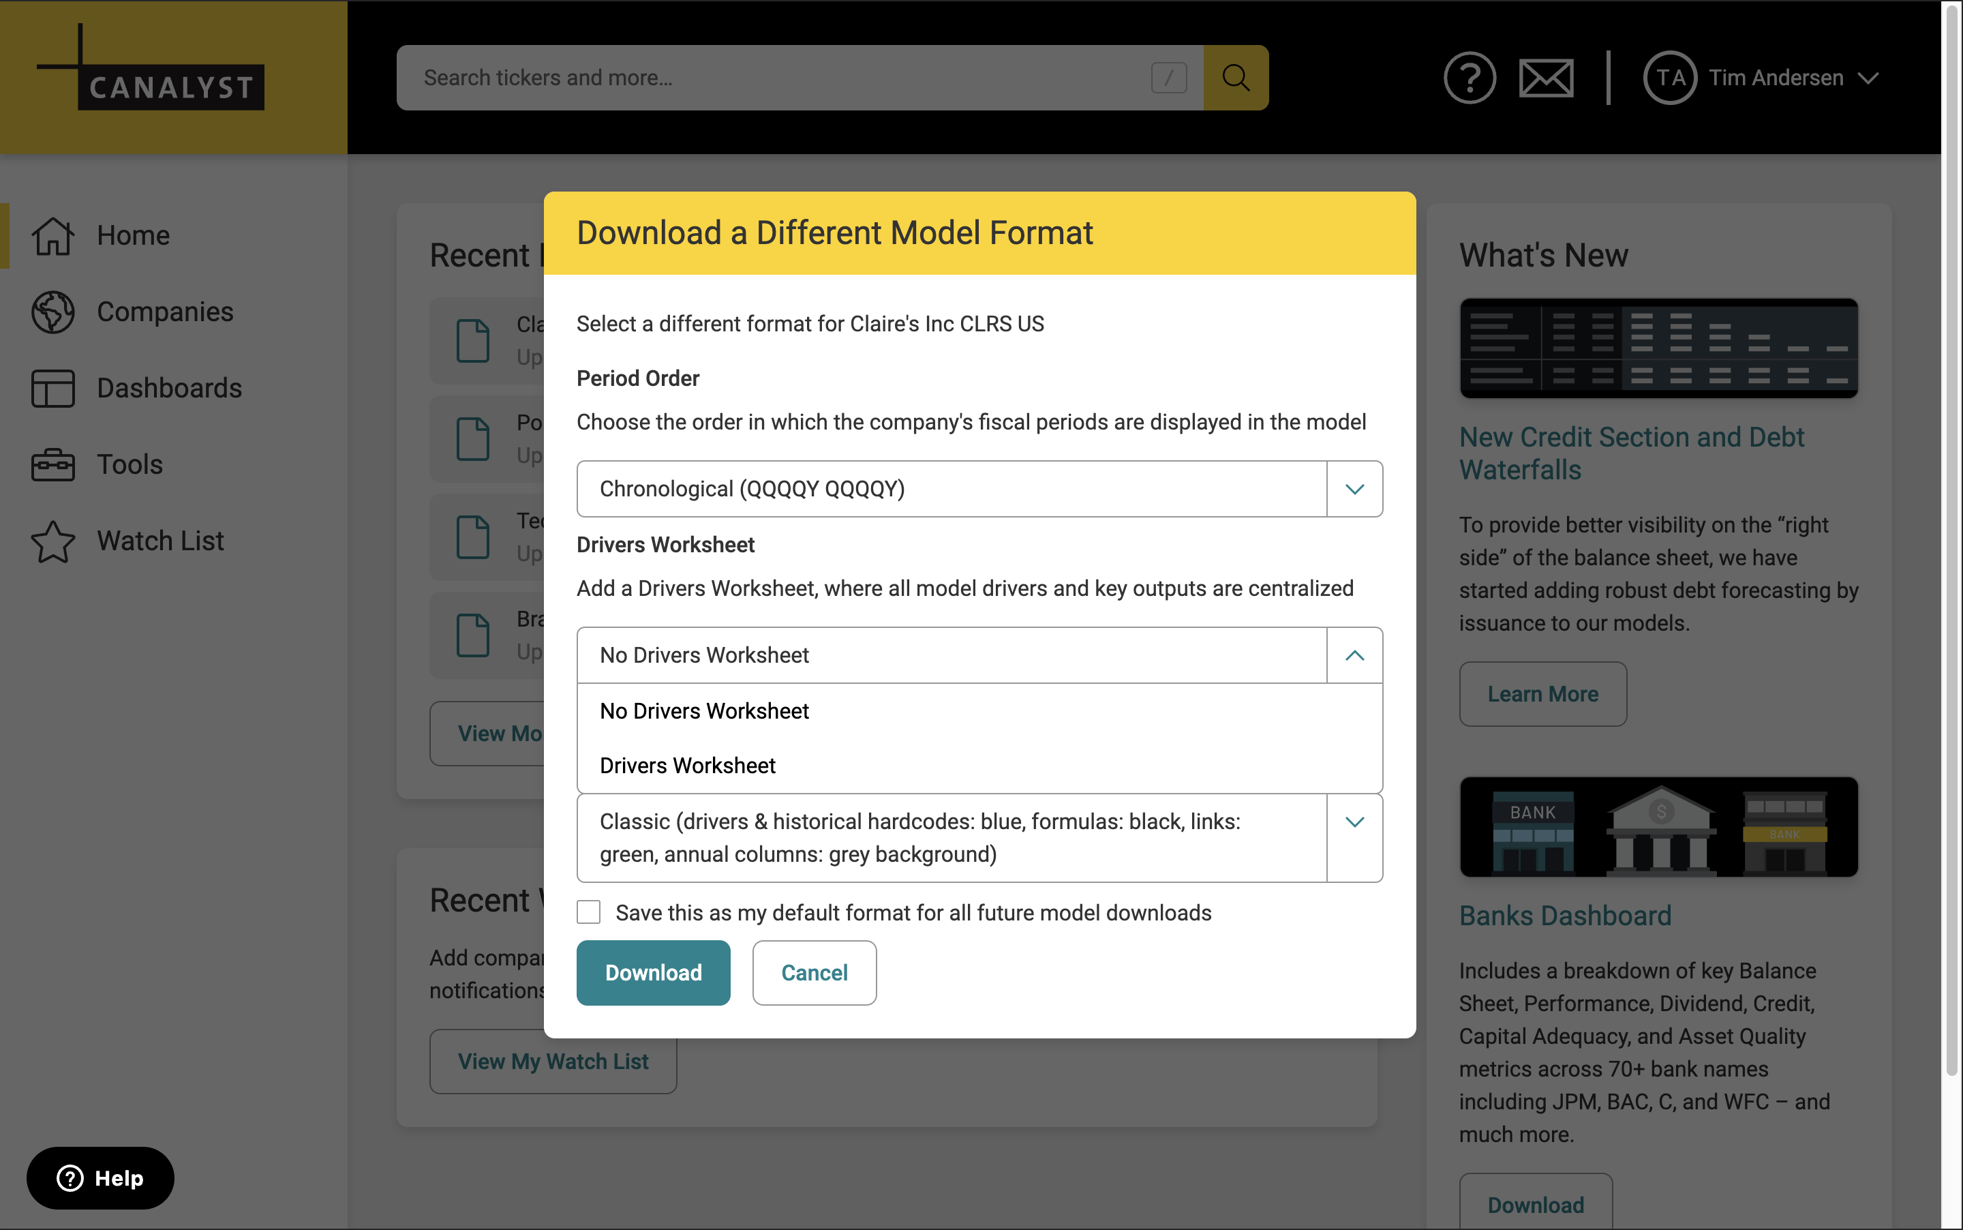Viewport: 1963px width, 1230px height.
Task: Click Learn More under New Credit Section
Action: tap(1542, 694)
